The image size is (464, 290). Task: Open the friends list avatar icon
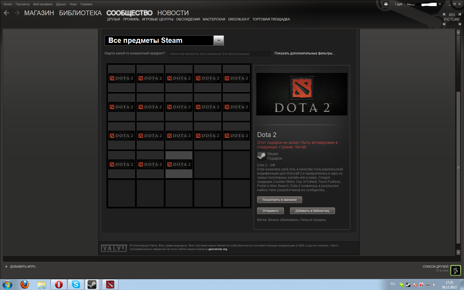456,270
